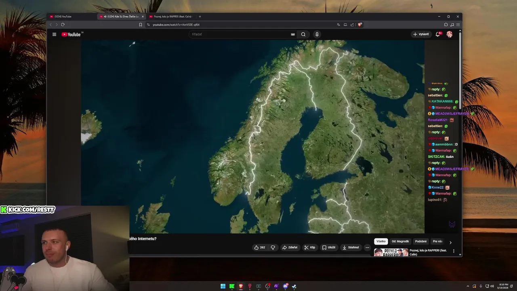Open picture-in-picture icon in address bar
This screenshot has width=517, height=291.
[345, 25]
